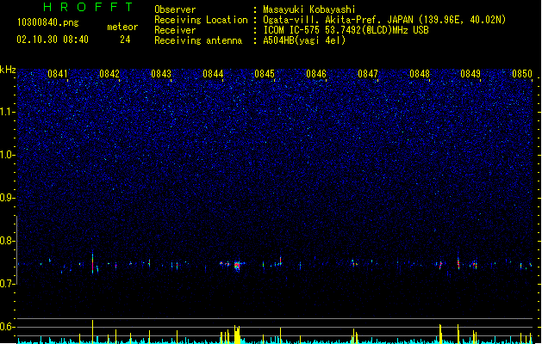Click the 0845 time marker
Viewport: 542px width, 344px height.
pyautogui.click(x=265, y=74)
